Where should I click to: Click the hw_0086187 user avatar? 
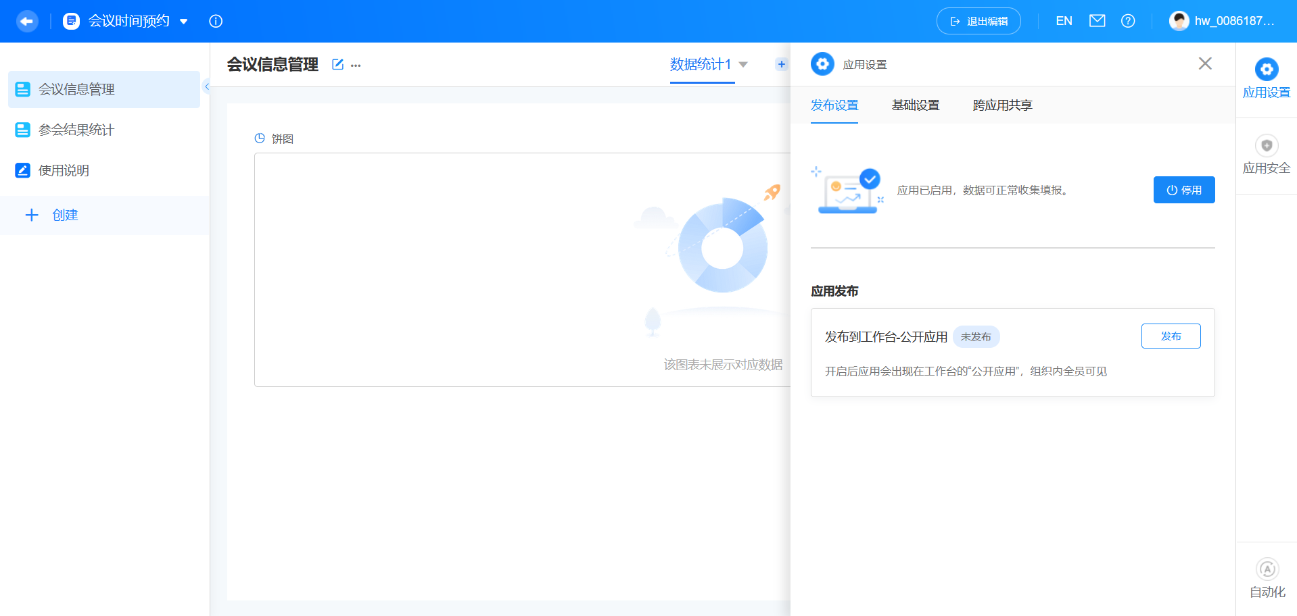tap(1179, 20)
